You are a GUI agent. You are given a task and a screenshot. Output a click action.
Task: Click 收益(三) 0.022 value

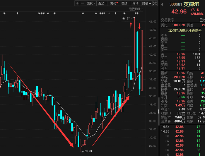(181, 113)
